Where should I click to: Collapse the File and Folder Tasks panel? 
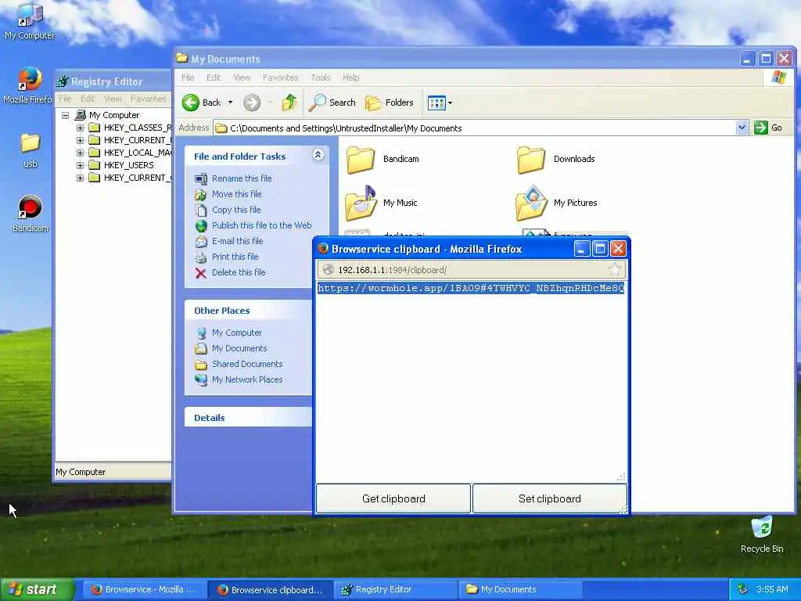pyautogui.click(x=318, y=156)
